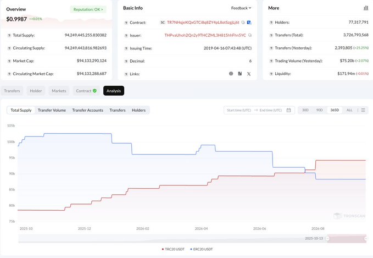This screenshot has width=373, height=258.
Task: Click the help icon next to Contract
Action: (126, 23)
